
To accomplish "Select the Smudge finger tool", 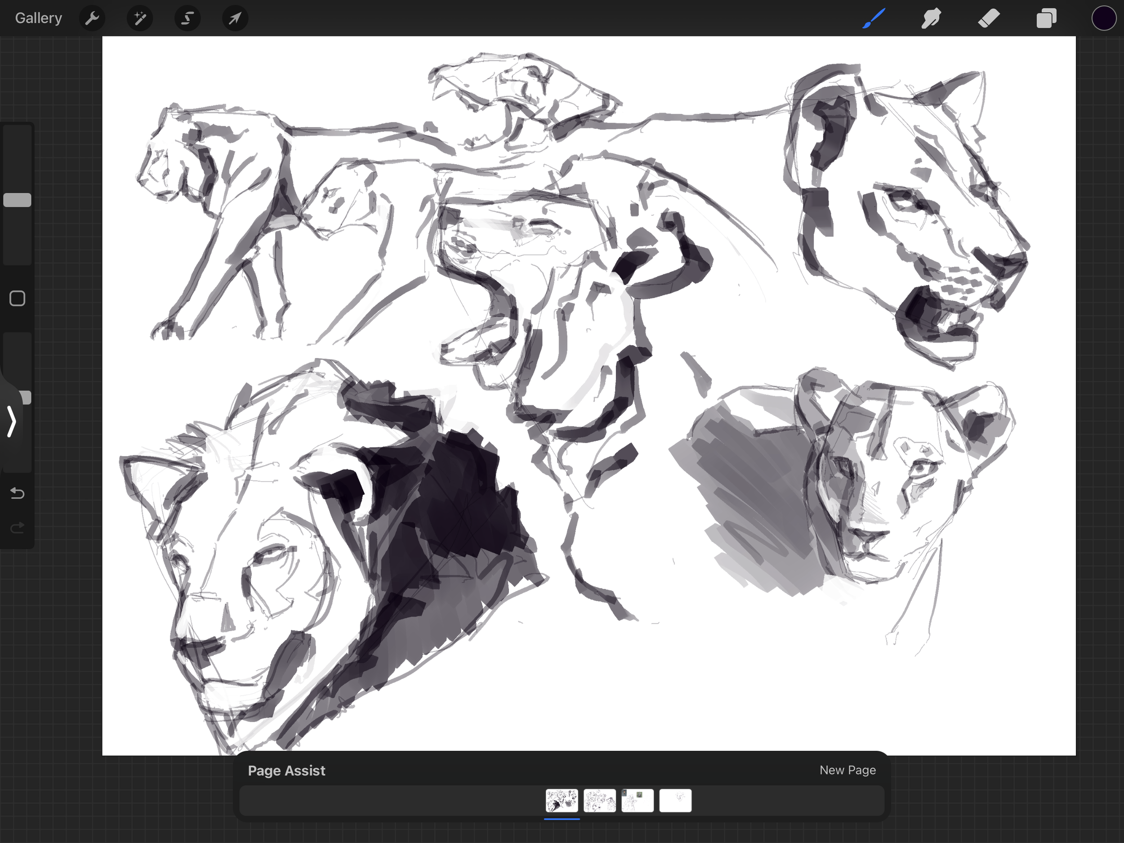I will (932, 18).
